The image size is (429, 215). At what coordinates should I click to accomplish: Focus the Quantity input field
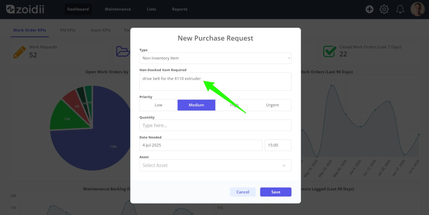coord(215,125)
